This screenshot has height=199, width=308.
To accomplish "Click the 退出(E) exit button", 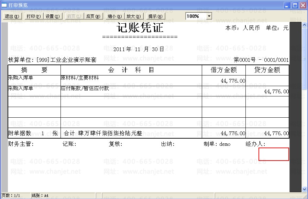I will [12, 16].
